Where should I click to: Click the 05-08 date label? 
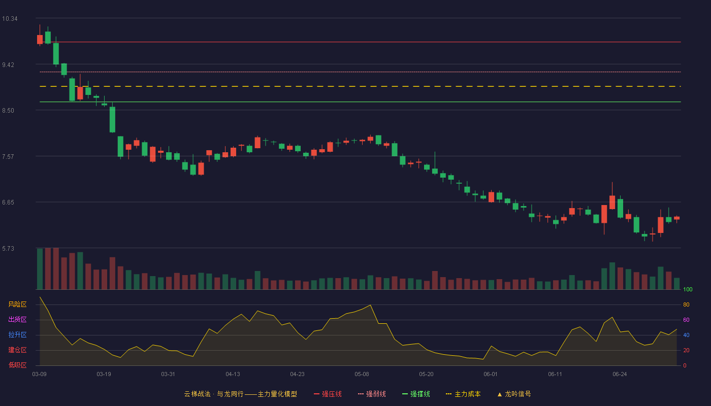pyautogui.click(x=362, y=374)
